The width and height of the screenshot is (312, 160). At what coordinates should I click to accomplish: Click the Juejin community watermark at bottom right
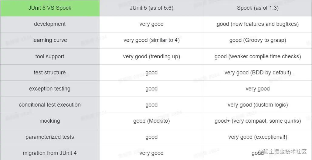pyautogui.click(x=283, y=152)
